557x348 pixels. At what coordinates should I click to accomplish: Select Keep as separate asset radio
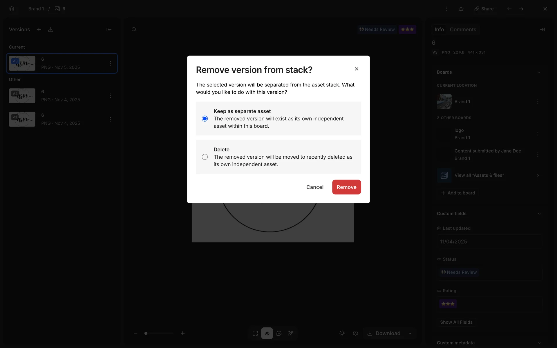click(205, 119)
